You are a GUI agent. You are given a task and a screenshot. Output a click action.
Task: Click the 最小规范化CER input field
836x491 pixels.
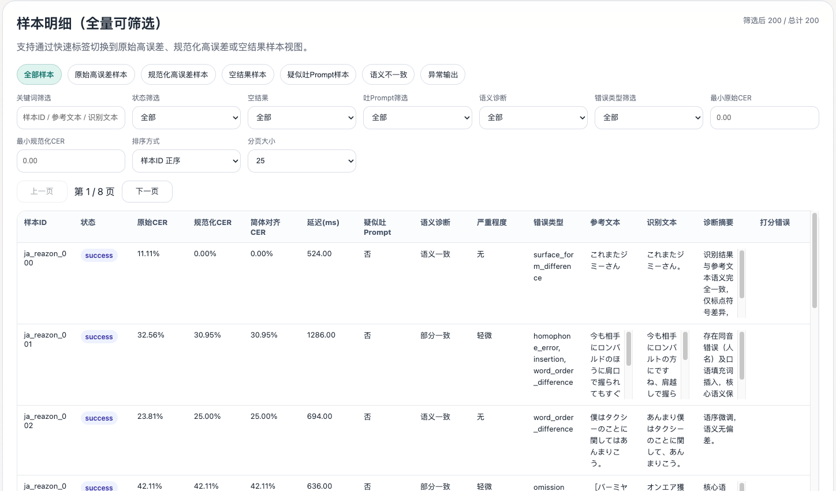[x=71, y=161]
